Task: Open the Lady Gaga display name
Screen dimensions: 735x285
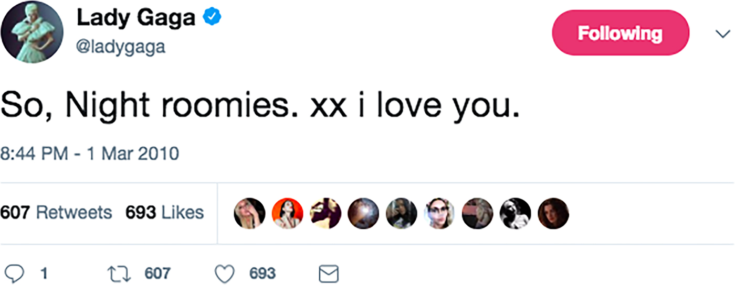Action: 136,18
